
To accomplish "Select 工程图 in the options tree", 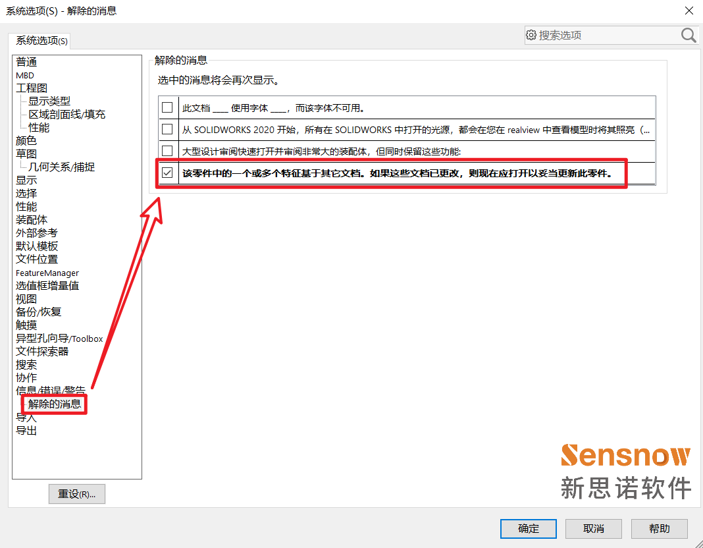I will coord(32,88).
